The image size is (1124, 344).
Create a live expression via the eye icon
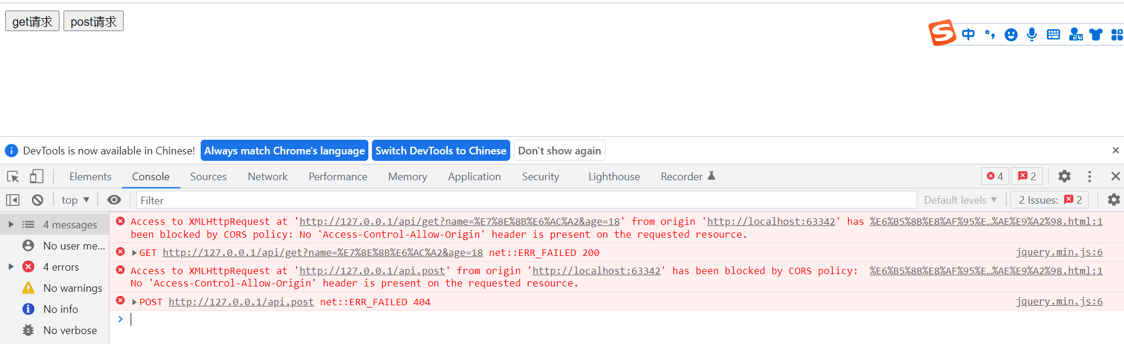point(114,200)
